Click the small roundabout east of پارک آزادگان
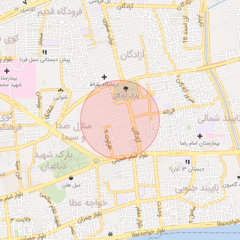This screenshot has width=240, height=240. pyautogui.click(x=152, y=93)
